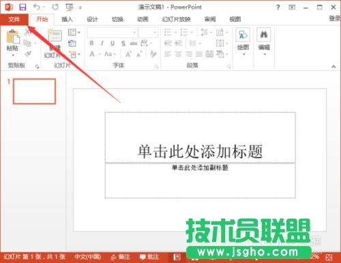The image size is (341, 263).
Task: Open the Clipboard (剪贴板) dialog launcher
Action: point(37,66)
